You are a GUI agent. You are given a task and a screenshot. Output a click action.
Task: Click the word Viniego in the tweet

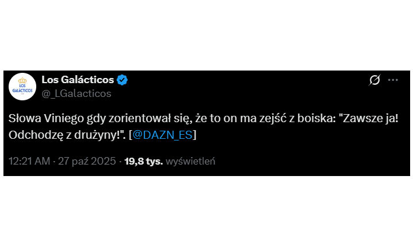tap(63, 119)
